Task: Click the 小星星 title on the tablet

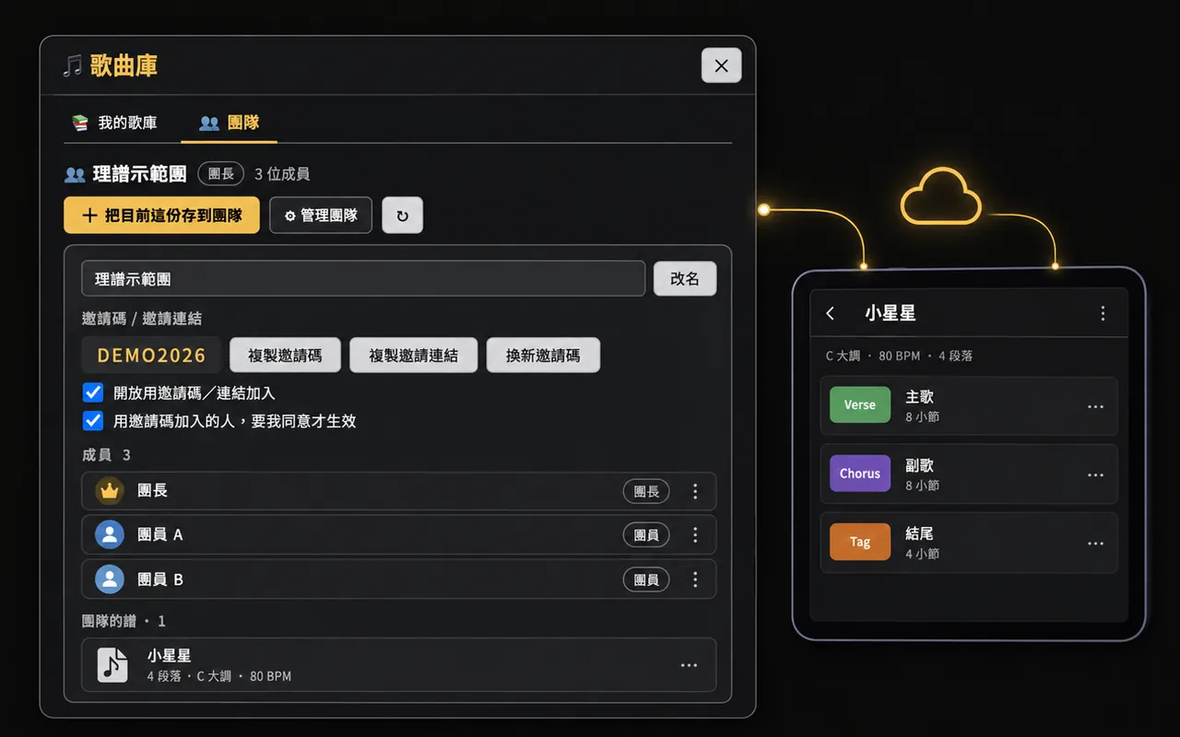Action: 891,313
